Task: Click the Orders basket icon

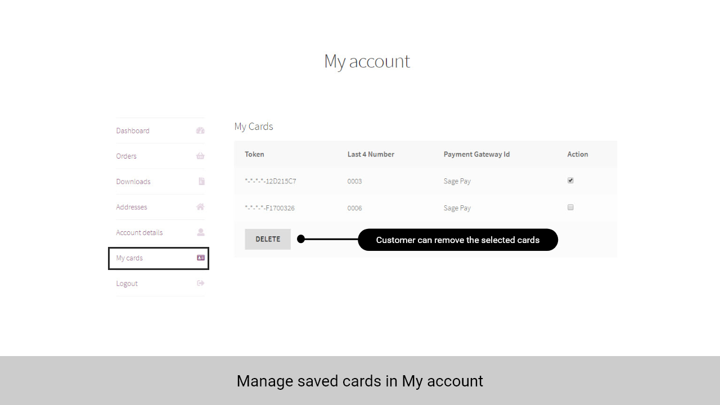Action: (200, 156)
